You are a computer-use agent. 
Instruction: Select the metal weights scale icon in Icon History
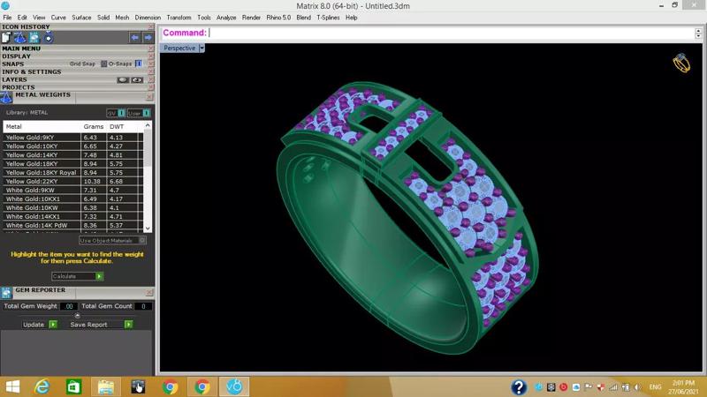click(19, 38)
